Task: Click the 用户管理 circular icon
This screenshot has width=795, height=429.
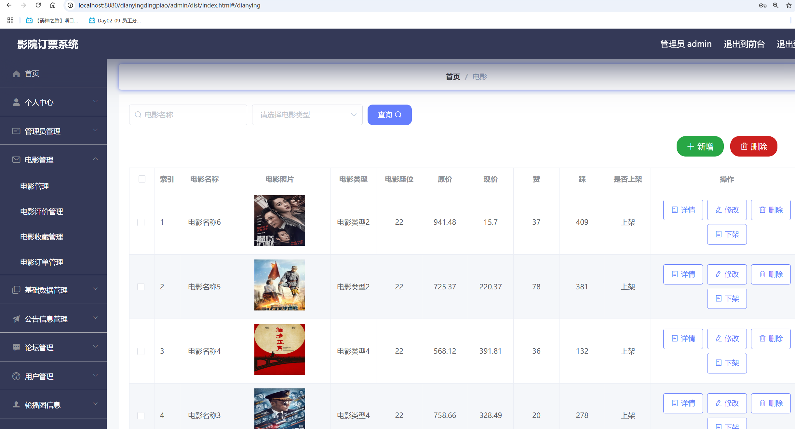Action: click(x=16, y=376)
